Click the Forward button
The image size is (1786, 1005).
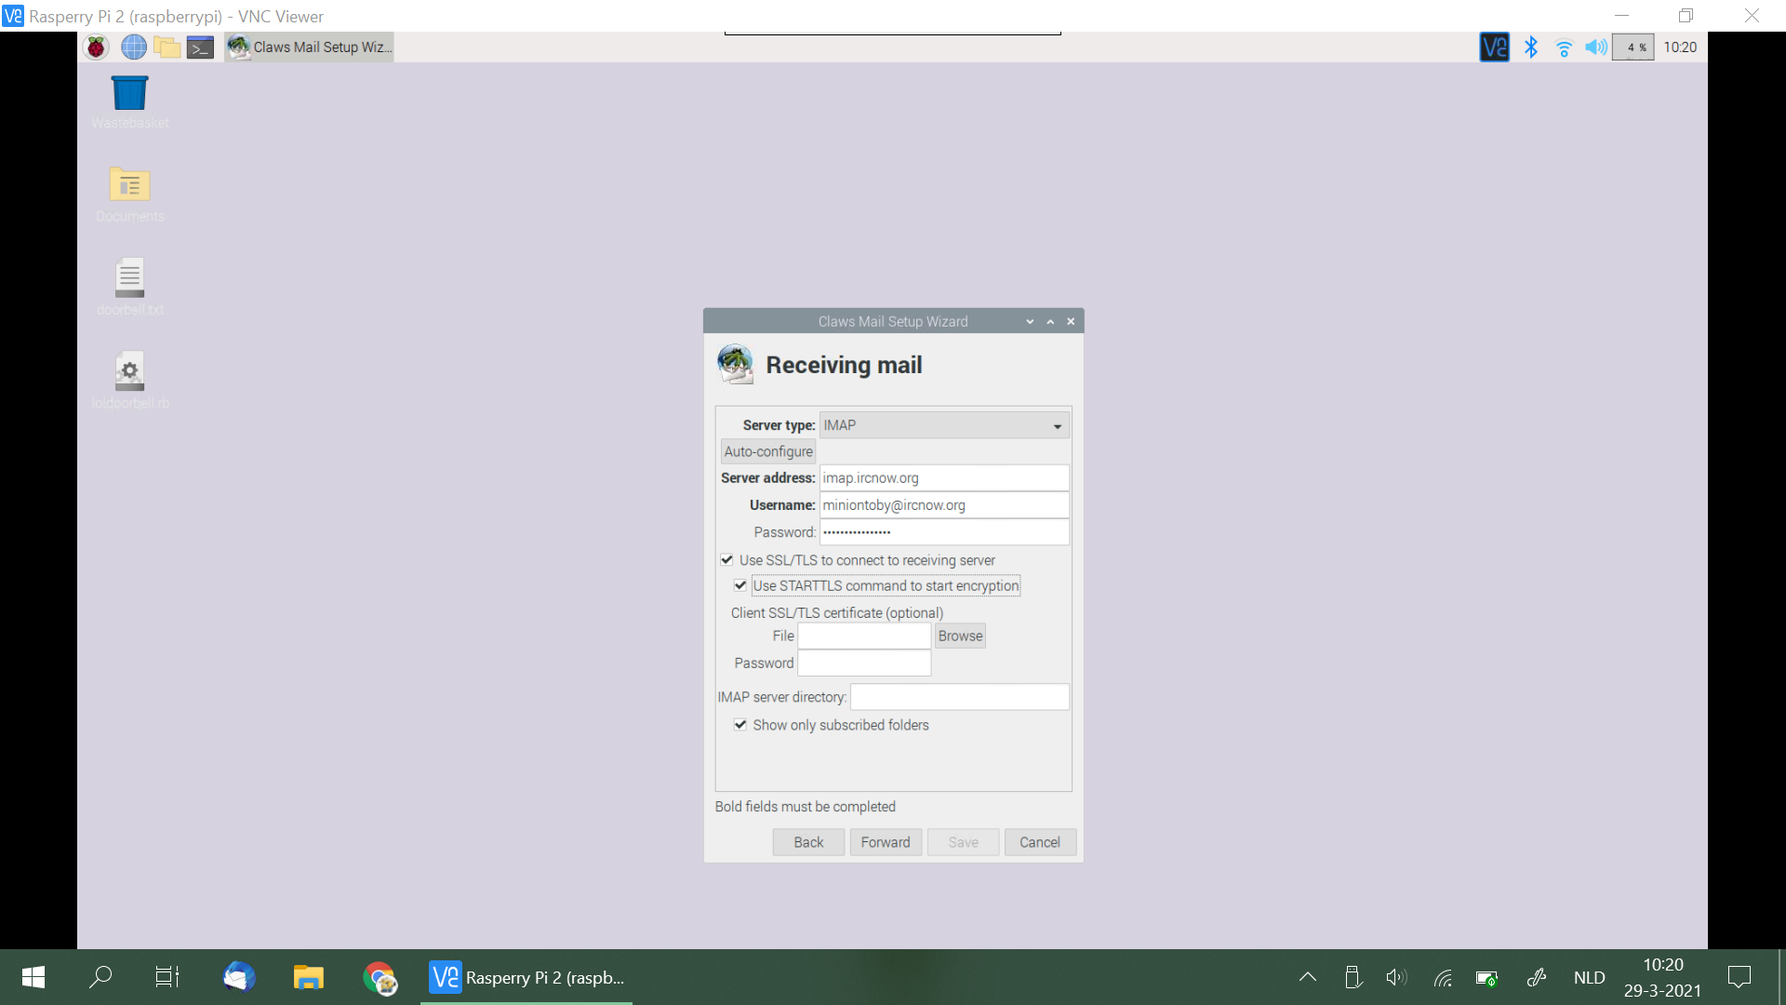(886, 842)
